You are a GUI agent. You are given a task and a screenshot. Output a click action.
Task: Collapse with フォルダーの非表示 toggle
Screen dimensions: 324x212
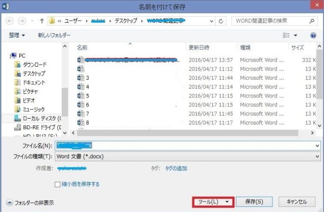click(30, 202)
